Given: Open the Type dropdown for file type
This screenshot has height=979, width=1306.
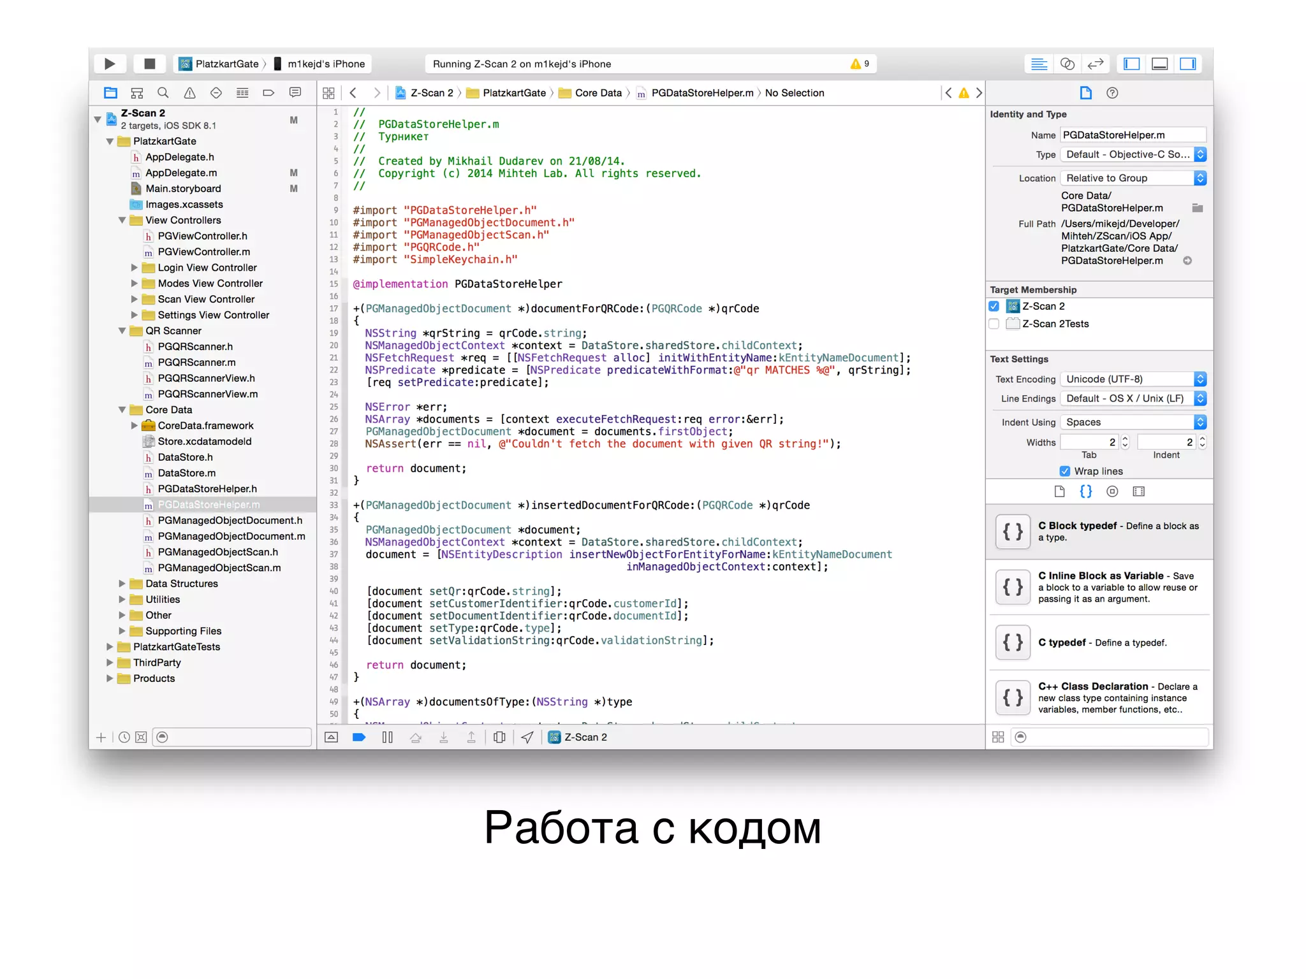Looking at the screenshot, I should (1133, 154).
